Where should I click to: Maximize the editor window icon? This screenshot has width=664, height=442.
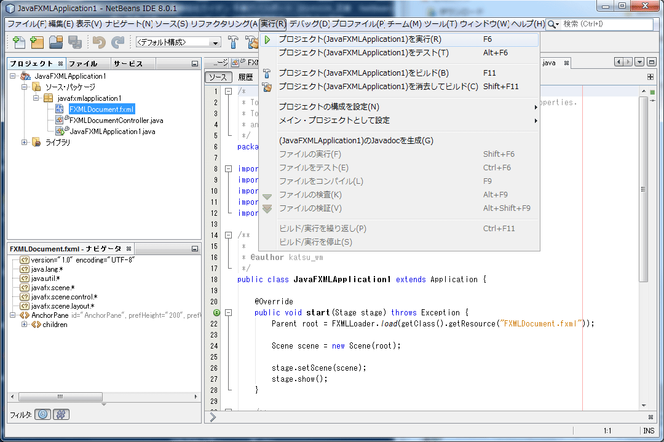[x=652, y=62]
